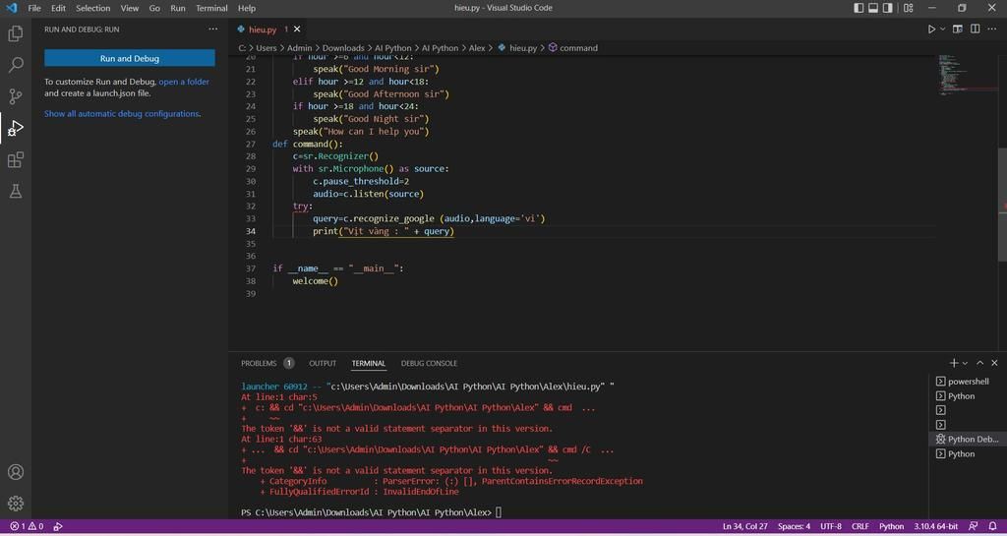This screenshot has height=536, width=1007.
Task: Open the Extensions view icon
Action: pos(16,159)
